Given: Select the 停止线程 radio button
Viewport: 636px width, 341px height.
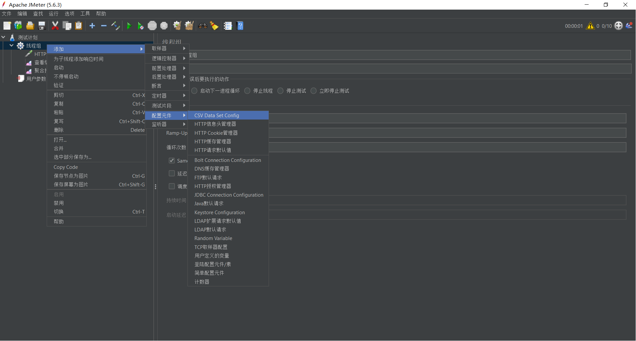Looking at the screenshot, I should pyautogui.click(x=247, y=91).
